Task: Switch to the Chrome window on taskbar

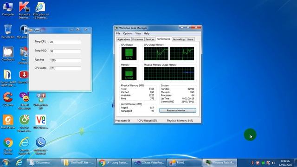Action: pos(114,163)
